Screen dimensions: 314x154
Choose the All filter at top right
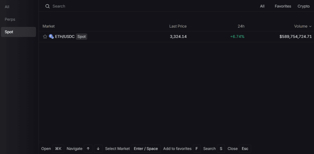[x=262, y=6]
